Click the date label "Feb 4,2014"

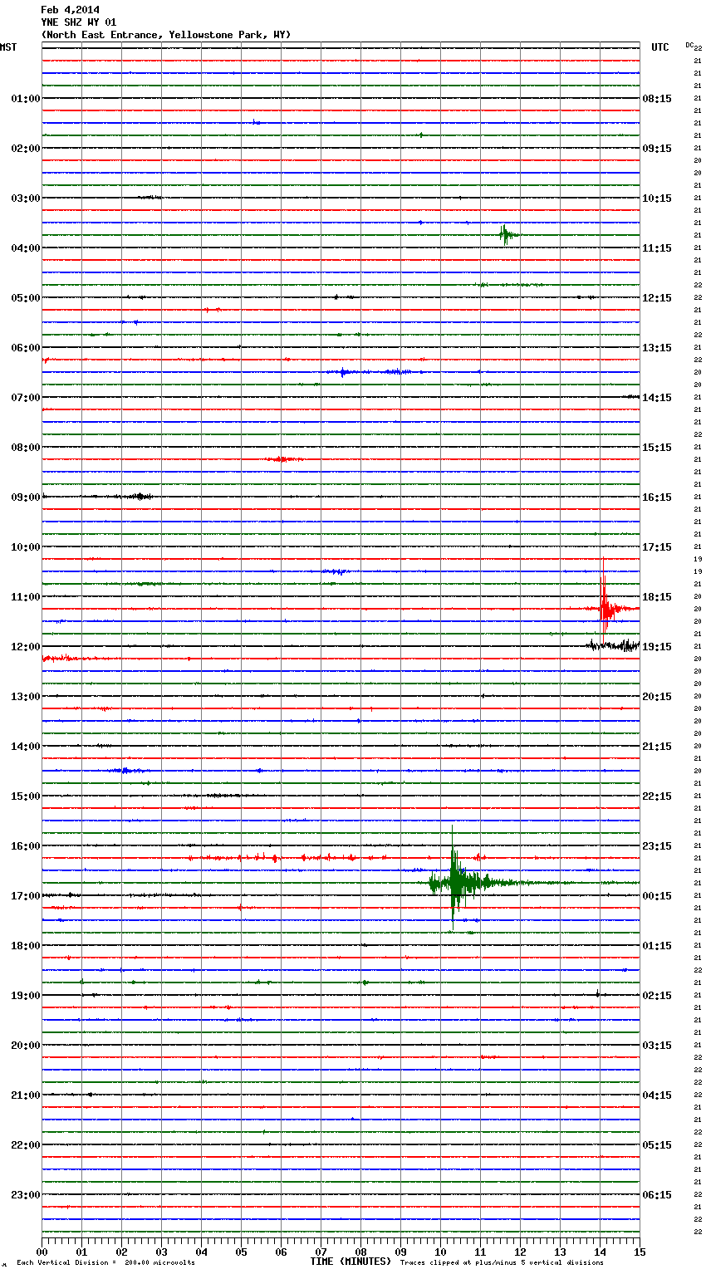pos(70,10)
